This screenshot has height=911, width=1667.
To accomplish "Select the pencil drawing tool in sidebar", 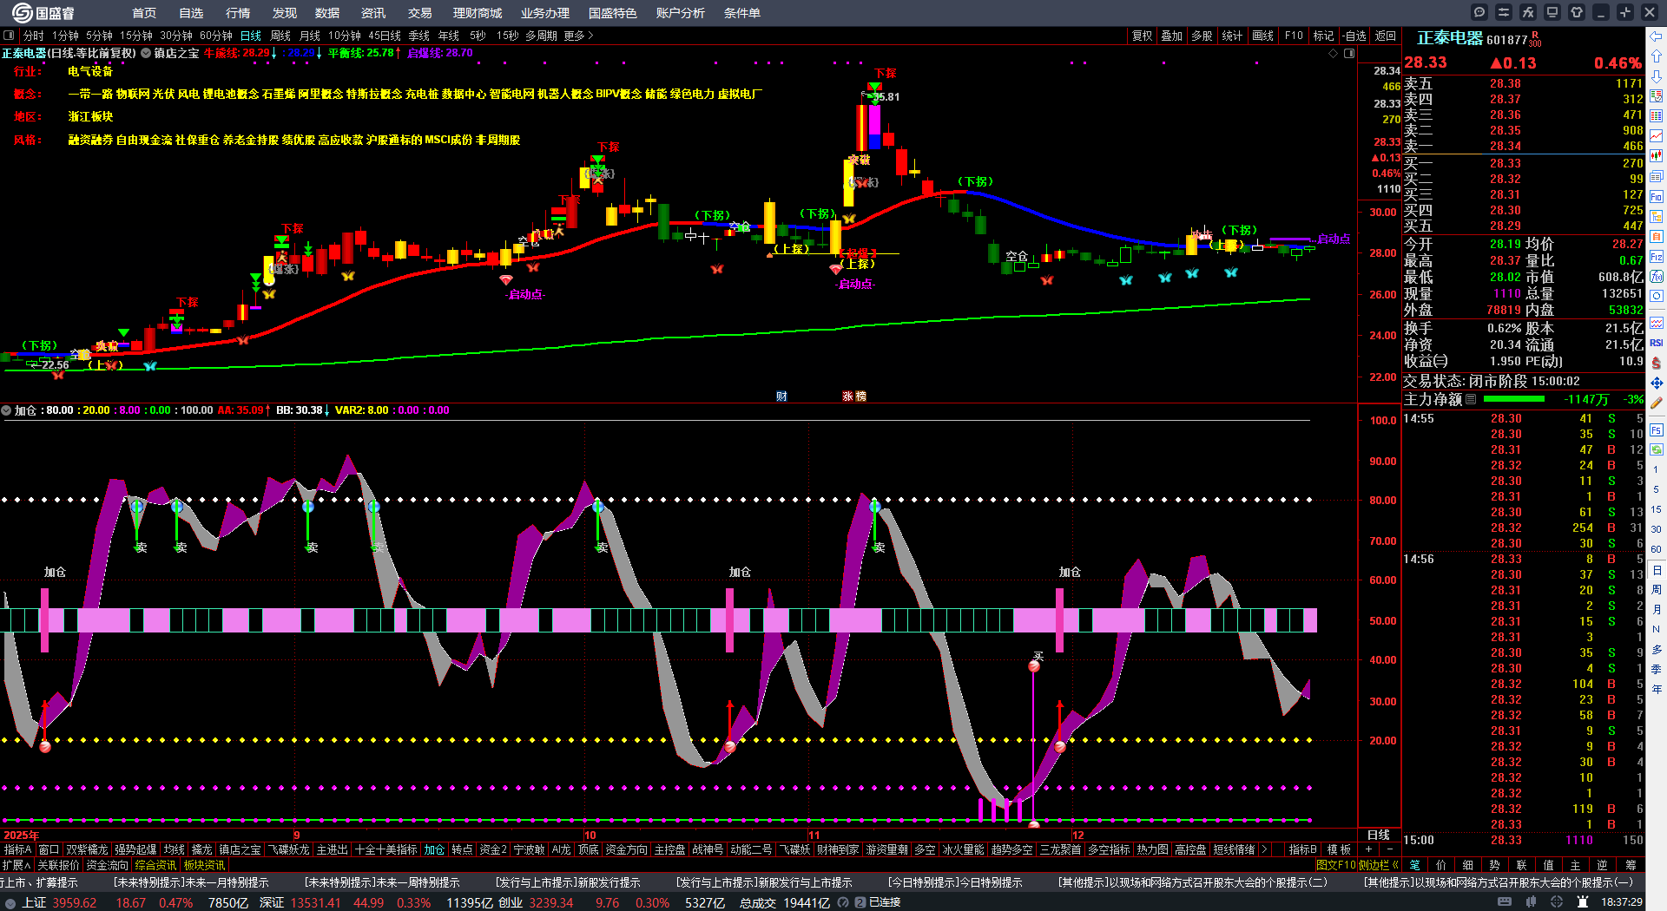I will [x=1657, y=403].
